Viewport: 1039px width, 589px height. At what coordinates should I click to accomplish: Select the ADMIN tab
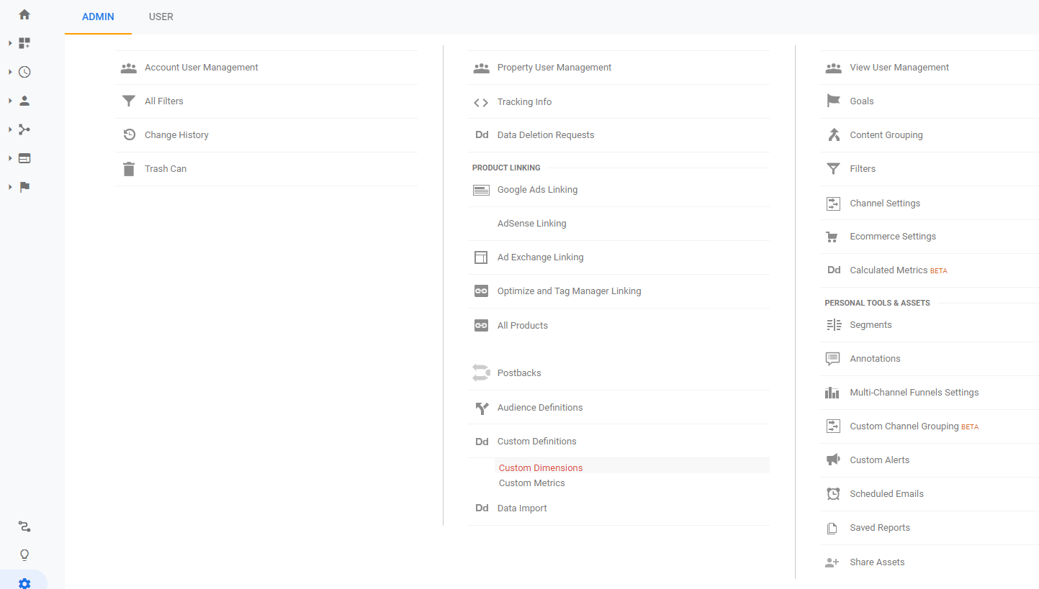pos(97,17)
